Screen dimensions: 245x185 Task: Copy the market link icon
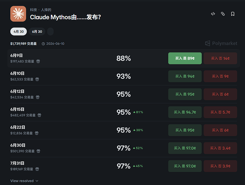[x=223, y=14]
